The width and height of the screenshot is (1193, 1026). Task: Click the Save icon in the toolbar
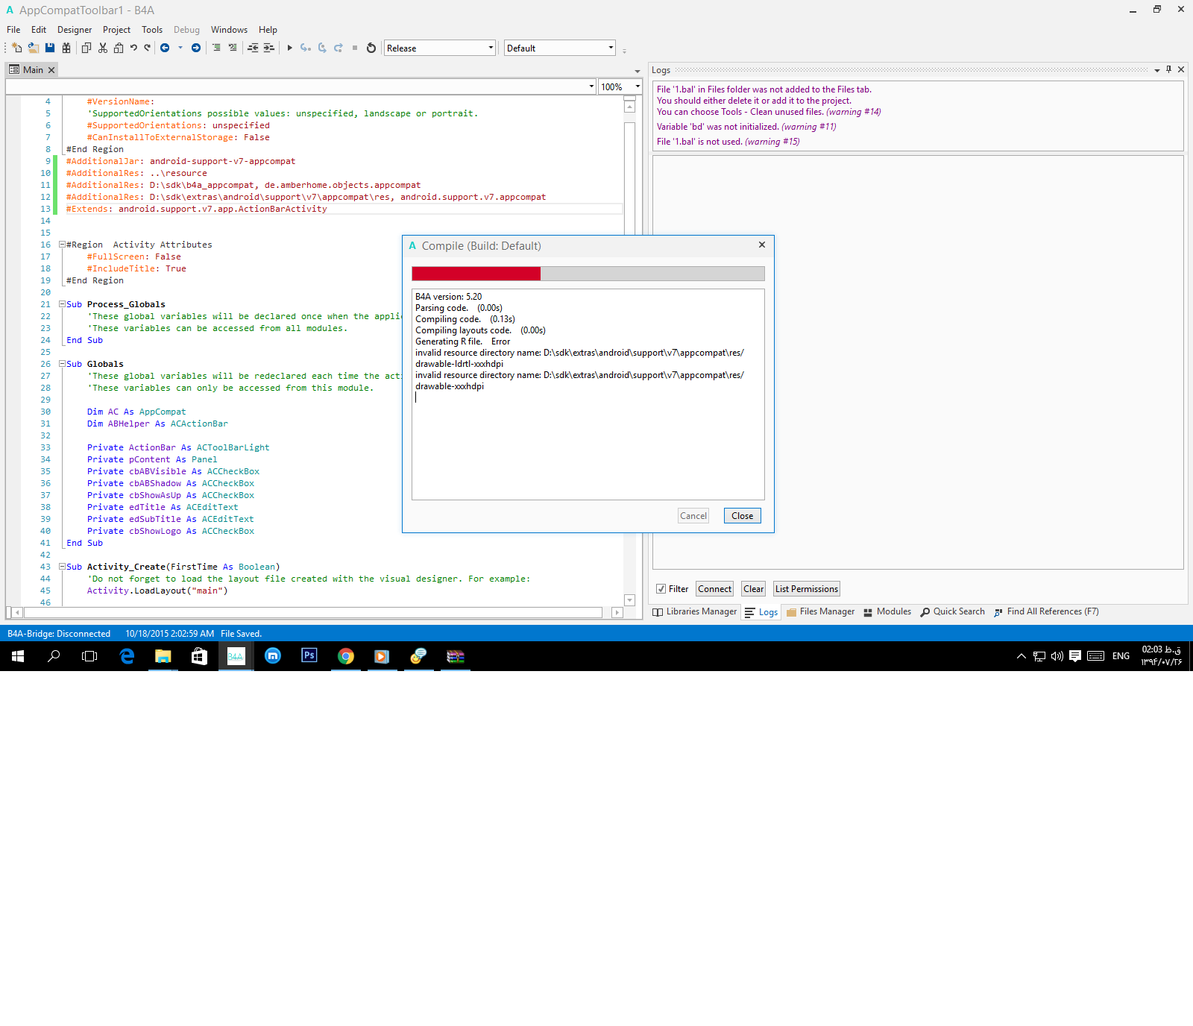(50, 48)
